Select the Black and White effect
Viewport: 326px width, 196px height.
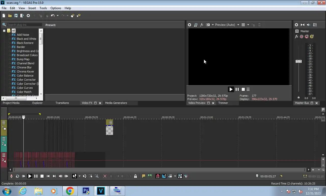click(x=26, y=39)
